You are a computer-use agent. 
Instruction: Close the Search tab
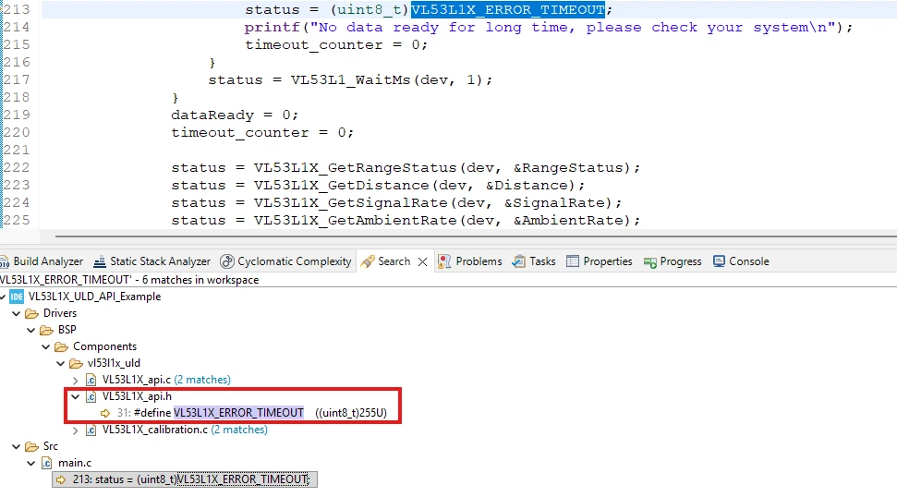pos(423,262)
